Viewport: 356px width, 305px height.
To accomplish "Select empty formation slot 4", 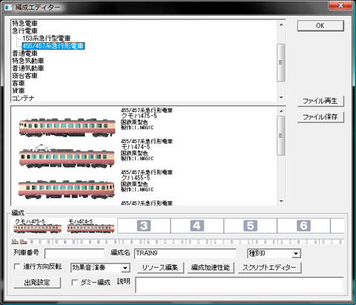I will (197, 226).
